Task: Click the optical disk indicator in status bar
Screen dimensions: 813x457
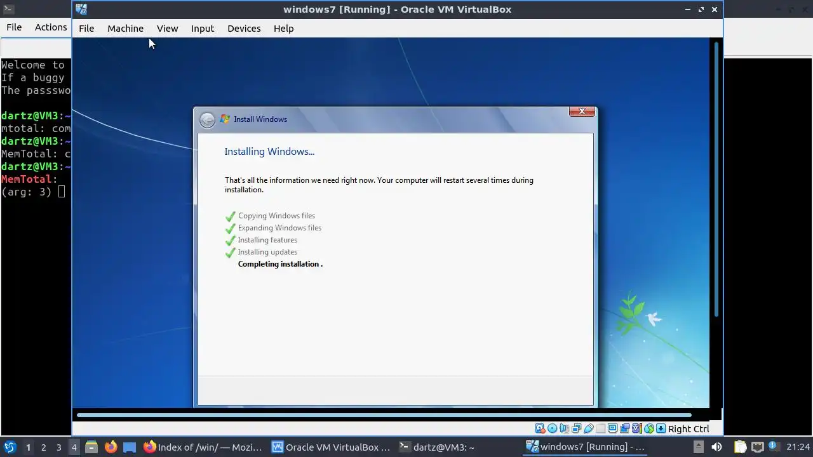Action: click(x=552, y=428)
